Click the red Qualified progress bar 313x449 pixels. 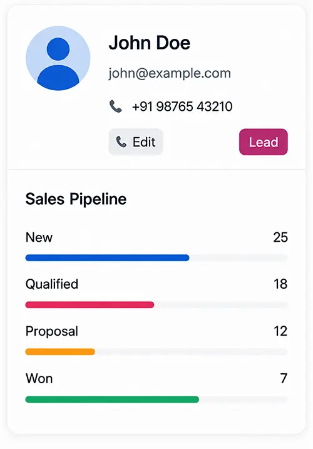[90, 305]
